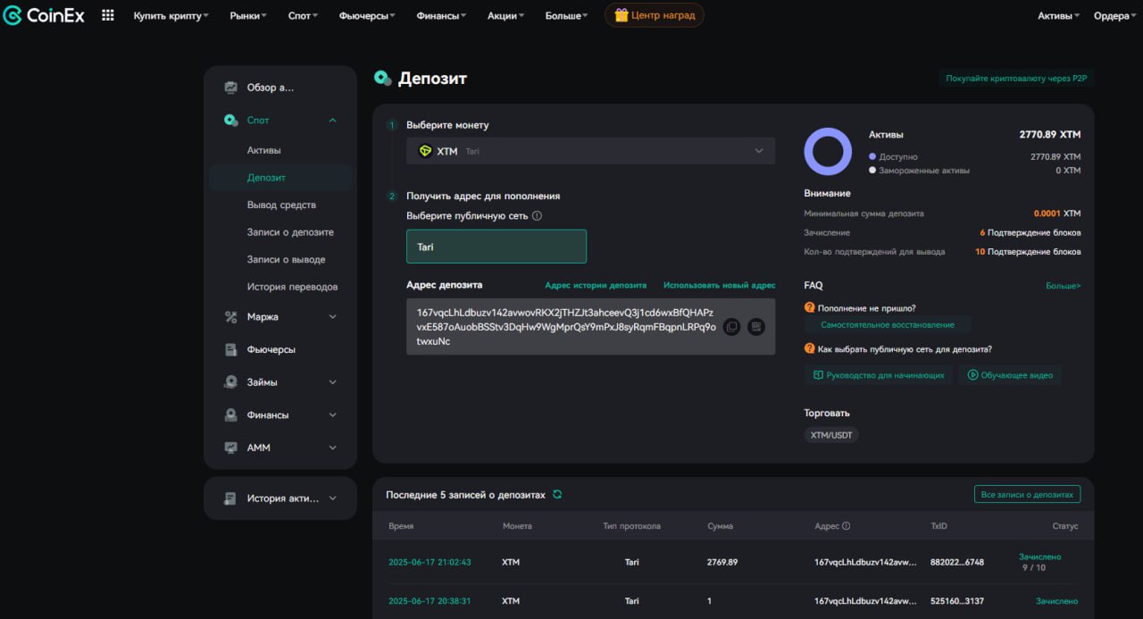The width and height of the screenshot is (1143, 619).
Task: Open the Финансы top navigation menu
Action: (x=441, y=15)
